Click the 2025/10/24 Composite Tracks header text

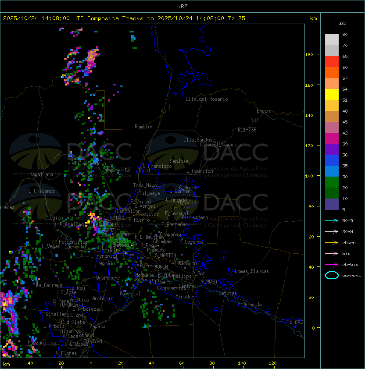coord(124,18)
